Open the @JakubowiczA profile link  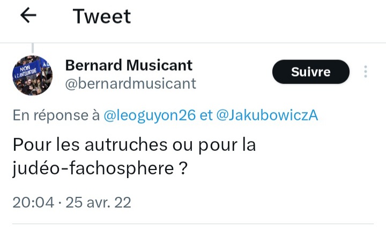pyautogui.click(x=267, y=115)
